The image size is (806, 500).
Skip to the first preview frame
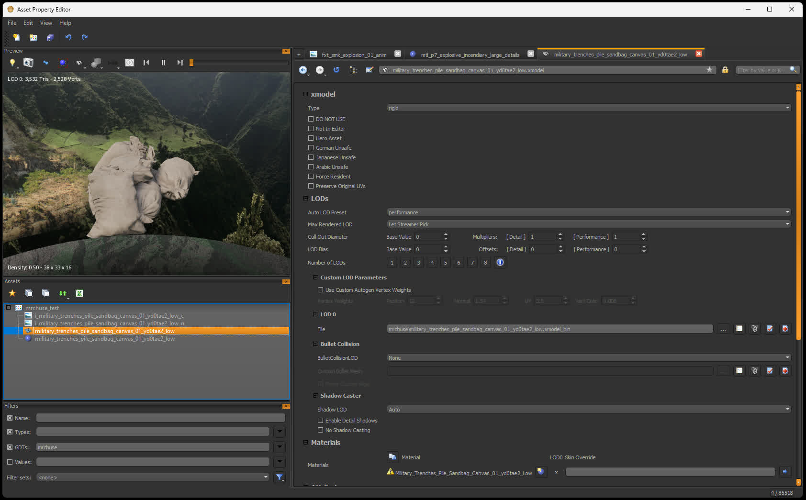(146, 63)
